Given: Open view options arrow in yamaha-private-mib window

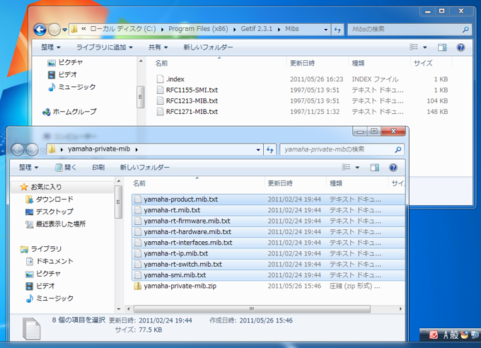Looking at the screenshot, I should tap(357, 168).
